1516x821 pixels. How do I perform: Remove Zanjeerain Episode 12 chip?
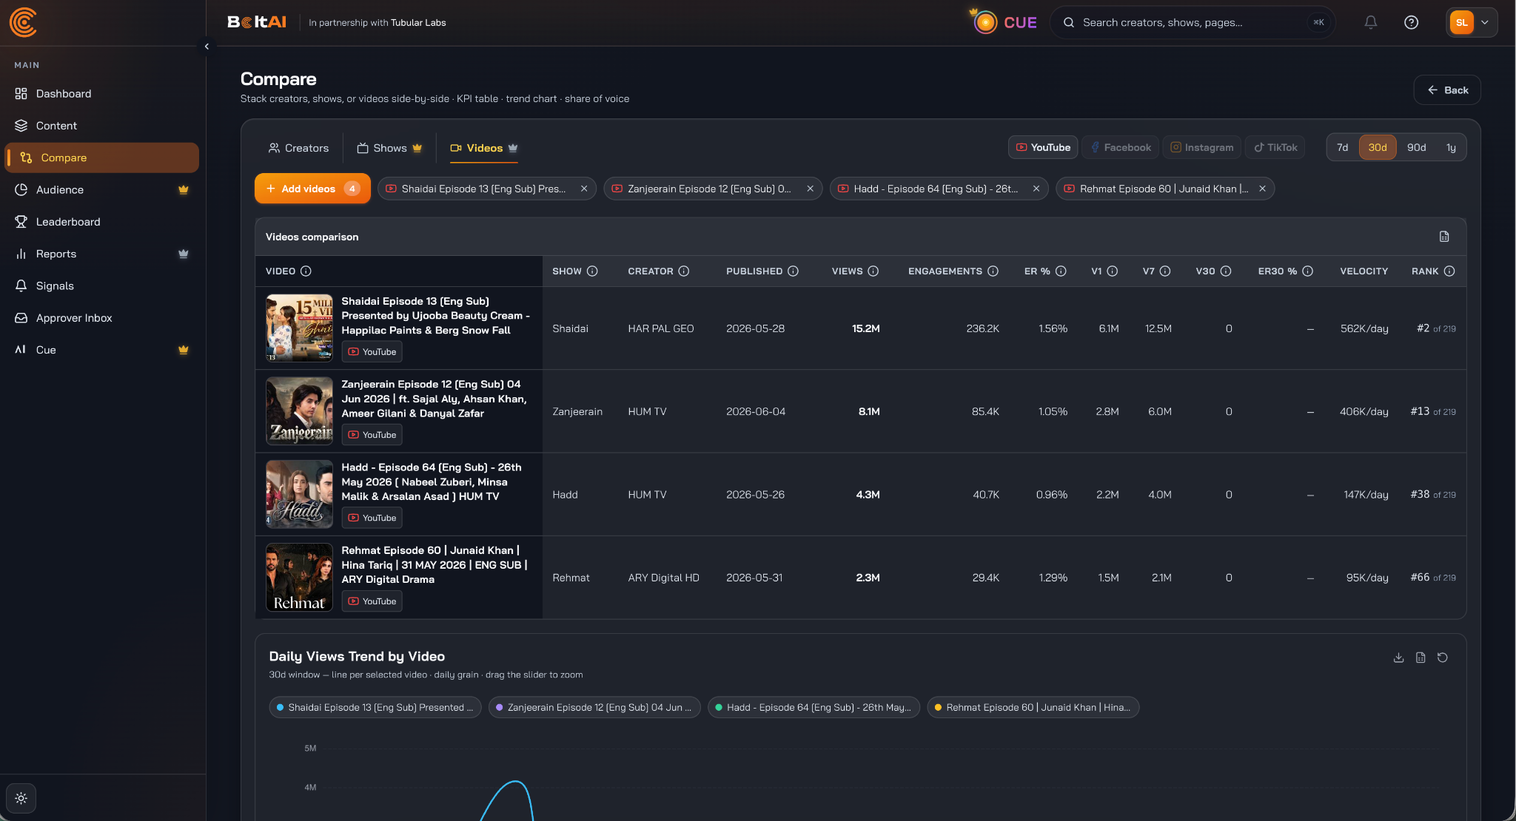[811, 189]
